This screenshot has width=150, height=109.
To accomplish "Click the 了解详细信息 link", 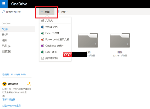I will (9, 99).
